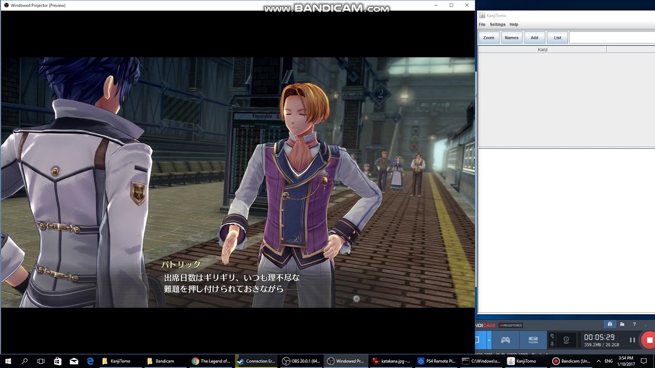Click the Bandicam lock icon
The image size is (655, 368).
click(x=610, y=324)
